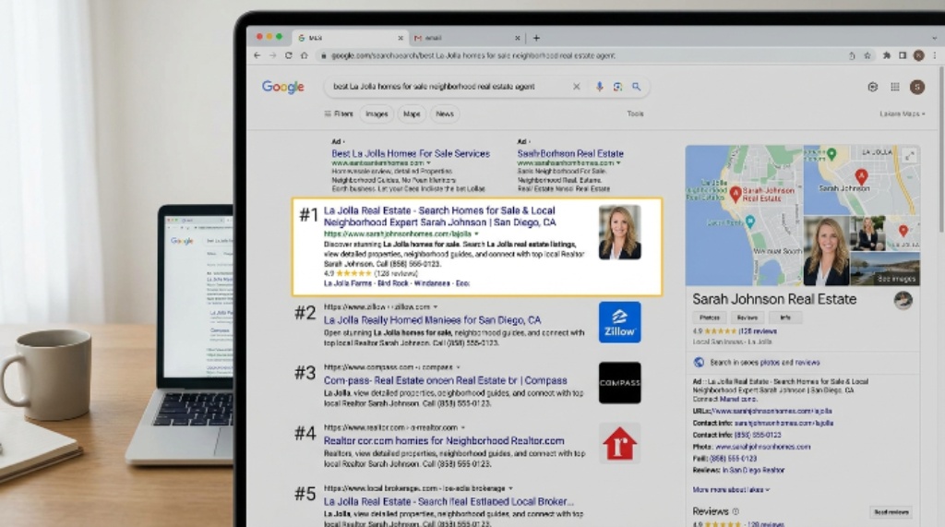
Task: Expand the more about link in panel
Action: 731,489
